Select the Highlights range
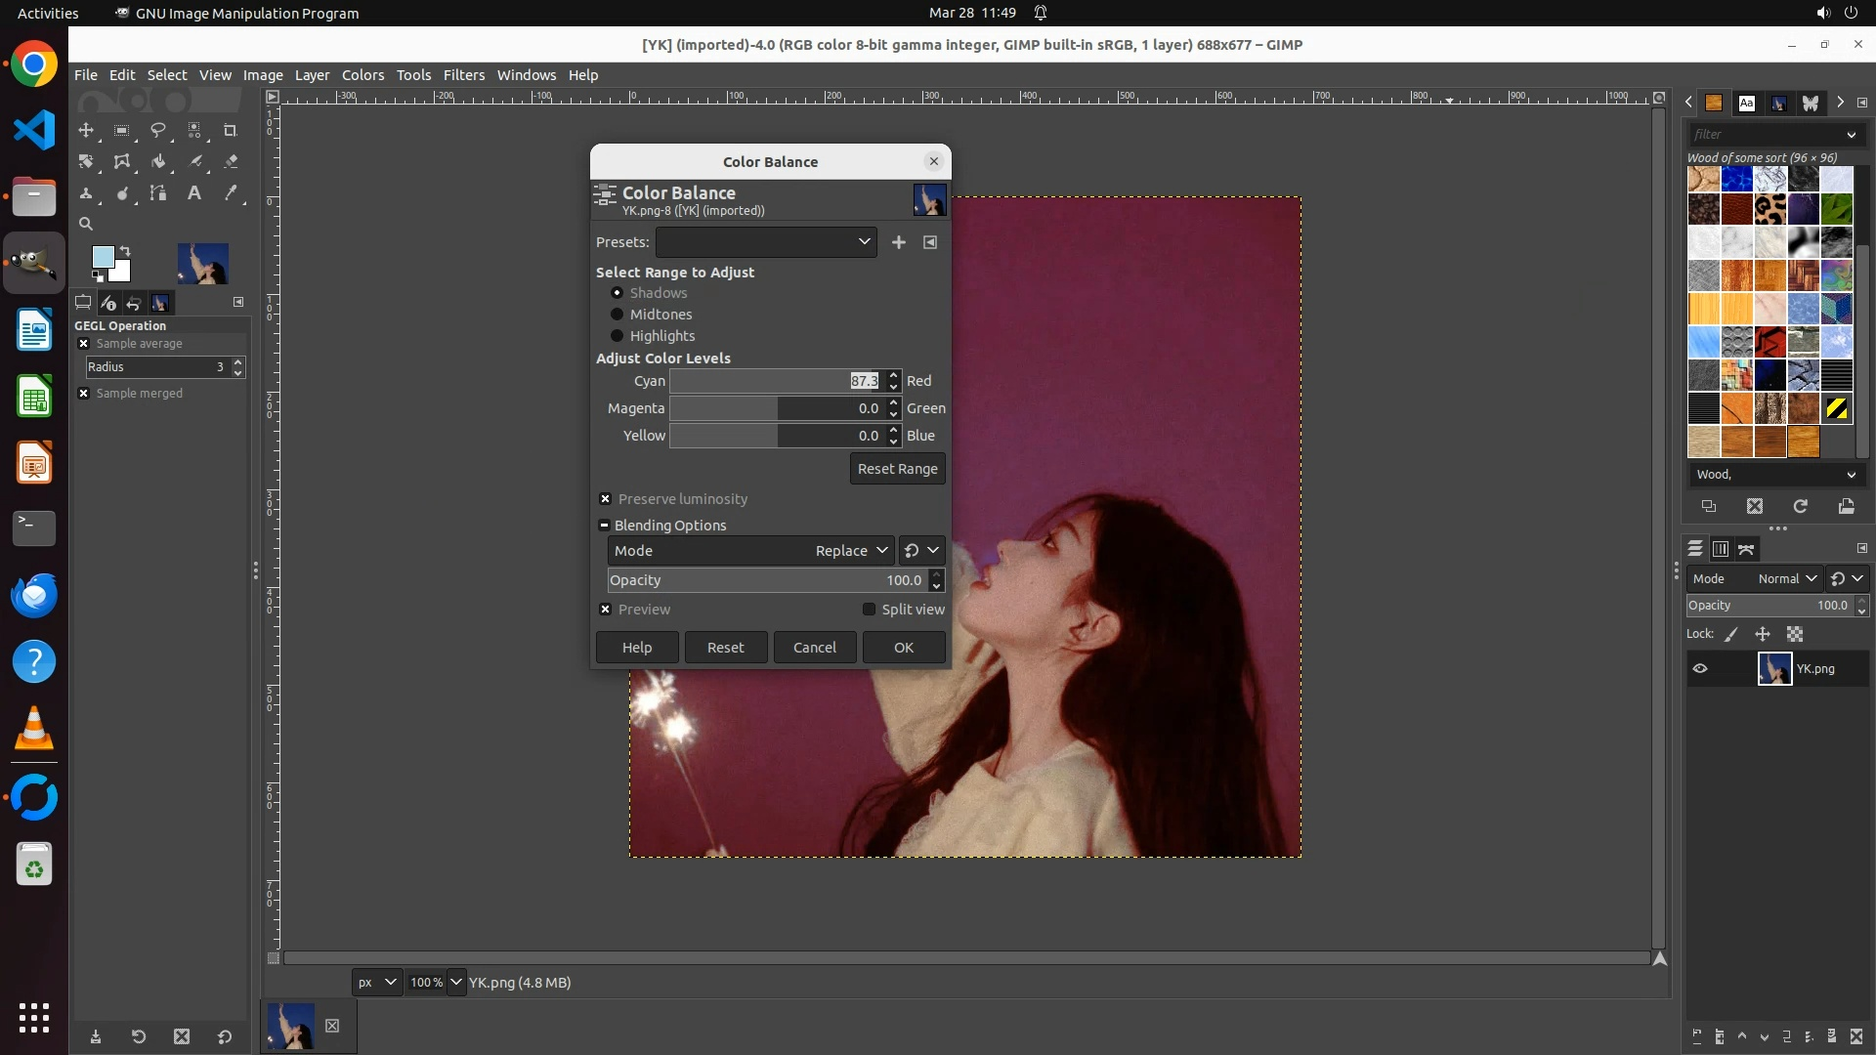Screen dimensions: 1876x1055 click(x=618, y=336)
